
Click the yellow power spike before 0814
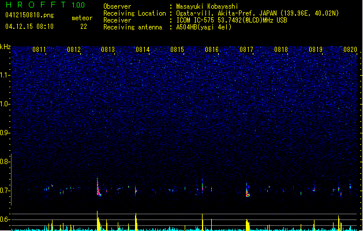[136, 222]
